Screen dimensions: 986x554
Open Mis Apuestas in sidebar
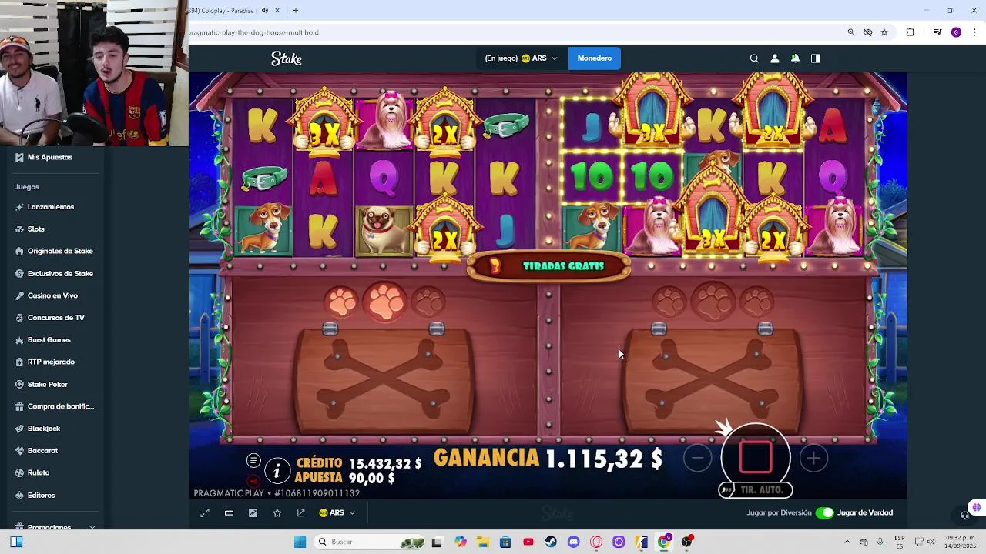pyautogui.click(x=50, y=157)
